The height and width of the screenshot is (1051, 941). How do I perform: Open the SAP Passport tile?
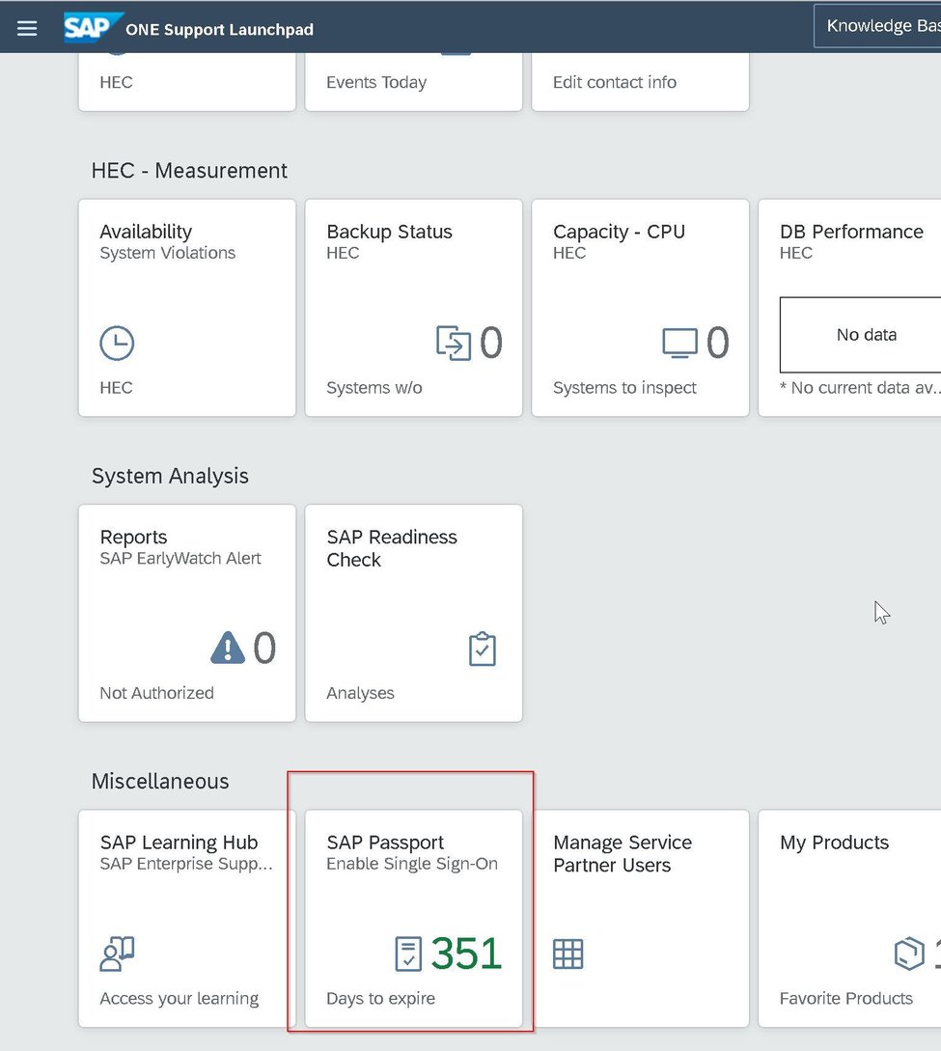(413, 917)
